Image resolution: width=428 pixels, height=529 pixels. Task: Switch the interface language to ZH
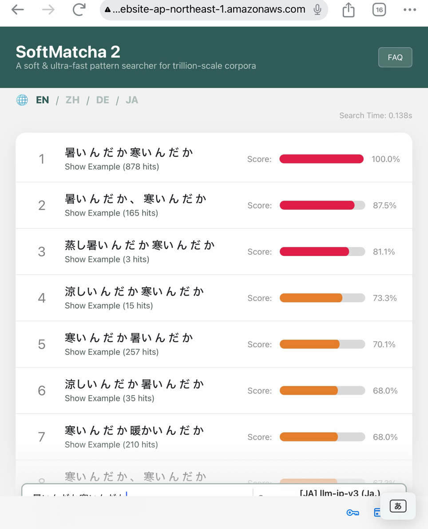(72, 100)
